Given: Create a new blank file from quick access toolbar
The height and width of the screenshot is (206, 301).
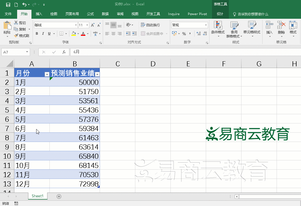Looking at the screenshot, I should 16,4.
